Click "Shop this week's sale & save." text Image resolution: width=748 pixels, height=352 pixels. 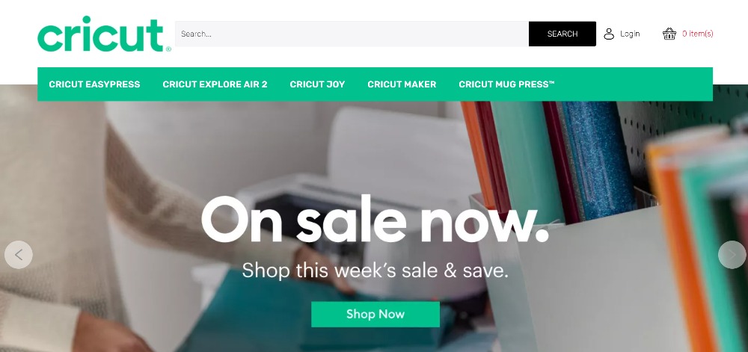tap(375, 271)
